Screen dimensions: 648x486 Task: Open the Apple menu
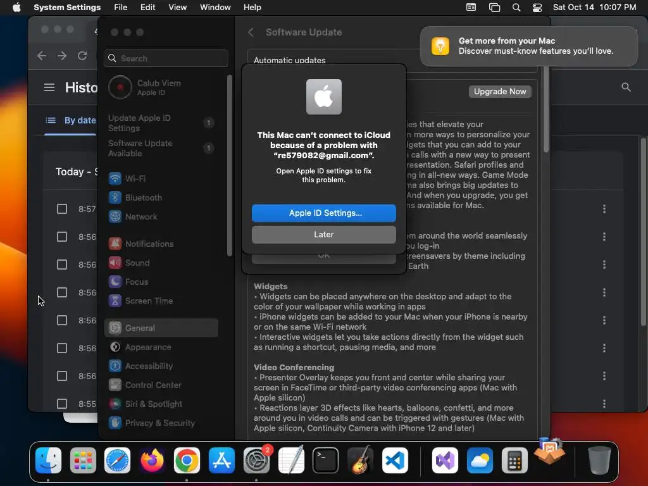coord(16,8)
